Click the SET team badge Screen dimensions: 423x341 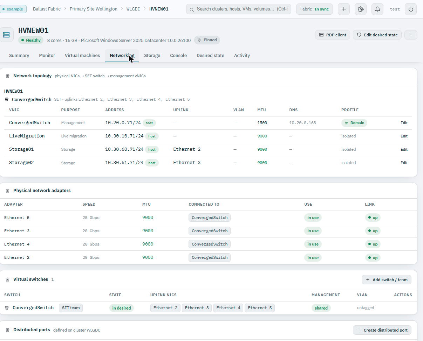(x=71, y=308)
